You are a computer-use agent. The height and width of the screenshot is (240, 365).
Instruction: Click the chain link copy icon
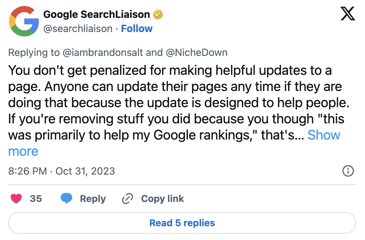click(128, 199)
